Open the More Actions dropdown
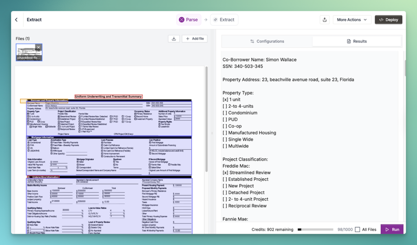417x245 pixels. click(352, 20)
